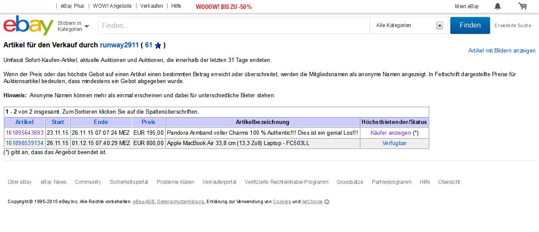Open Hilfe in the top bar
This screenshot has width=539, height=232.
[176, 6]
